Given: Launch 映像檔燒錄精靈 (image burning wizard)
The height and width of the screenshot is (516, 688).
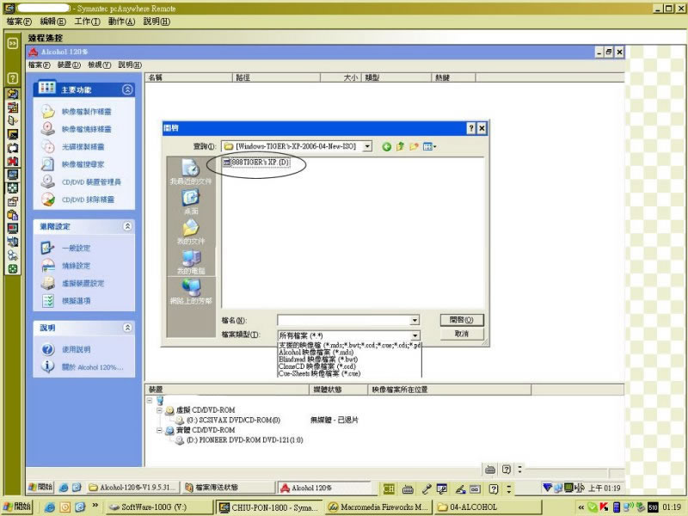Looking at the screenshot, I should [86, 130].
